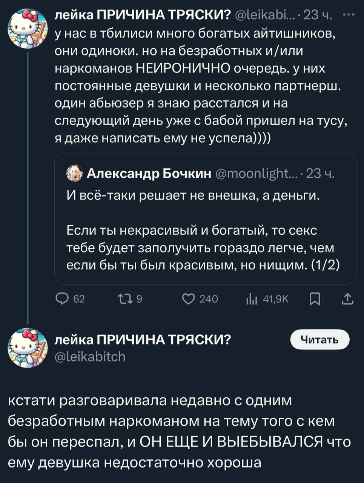The image size is (364, 483).
Task: Click the Читать follow button
Action: pos(319,340)
